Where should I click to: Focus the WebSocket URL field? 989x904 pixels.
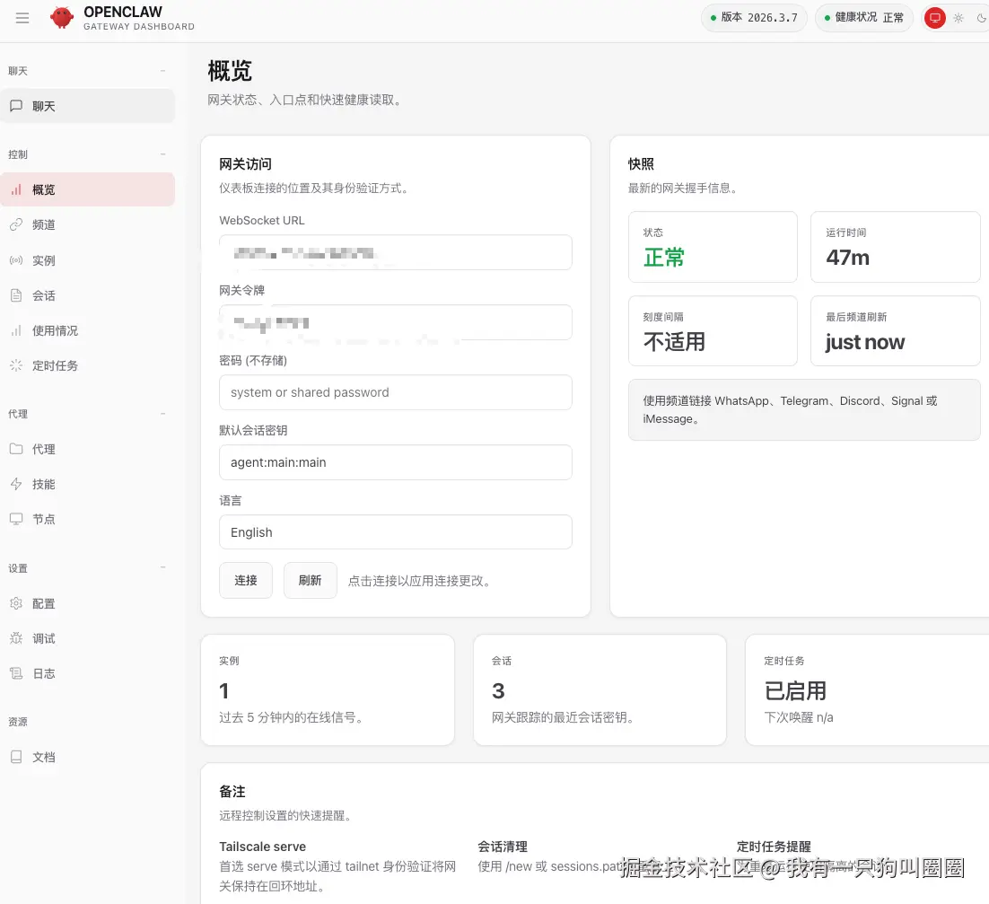pyautogui.click(x=396, y=252)
